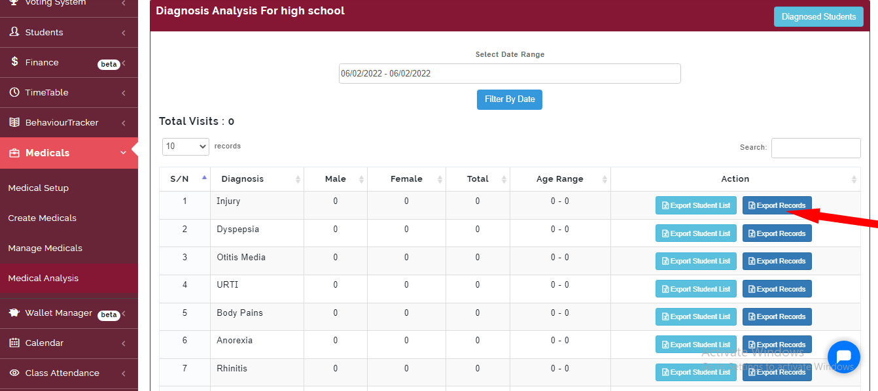The height and width of the screenshot is (391, 878).
Task: Sort by Female column arrows
Action: click(x=440, y=179)
